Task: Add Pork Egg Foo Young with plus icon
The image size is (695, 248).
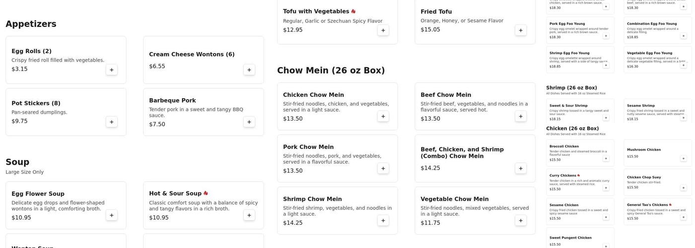Action: tap(606, 36)
